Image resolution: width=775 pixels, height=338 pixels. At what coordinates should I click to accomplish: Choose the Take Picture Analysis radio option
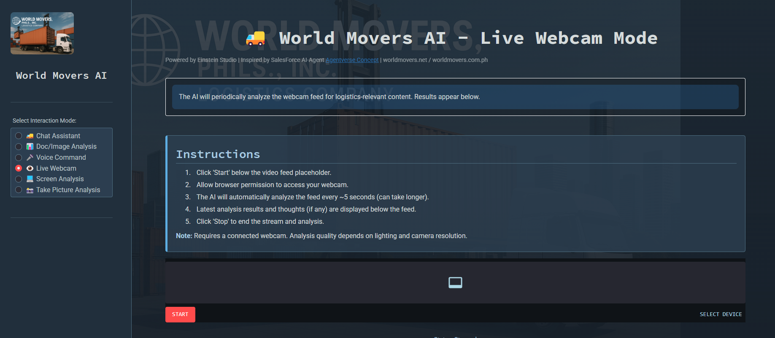[19, 190]
